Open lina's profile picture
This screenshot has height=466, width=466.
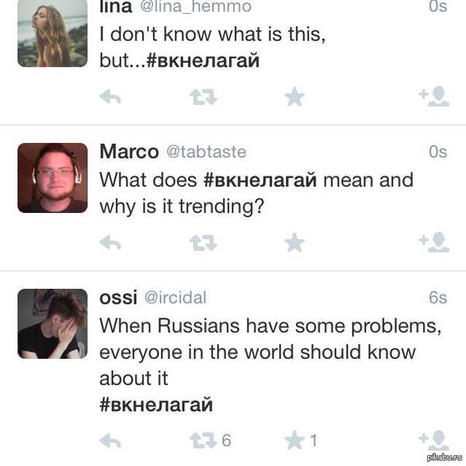click(52, 33)
